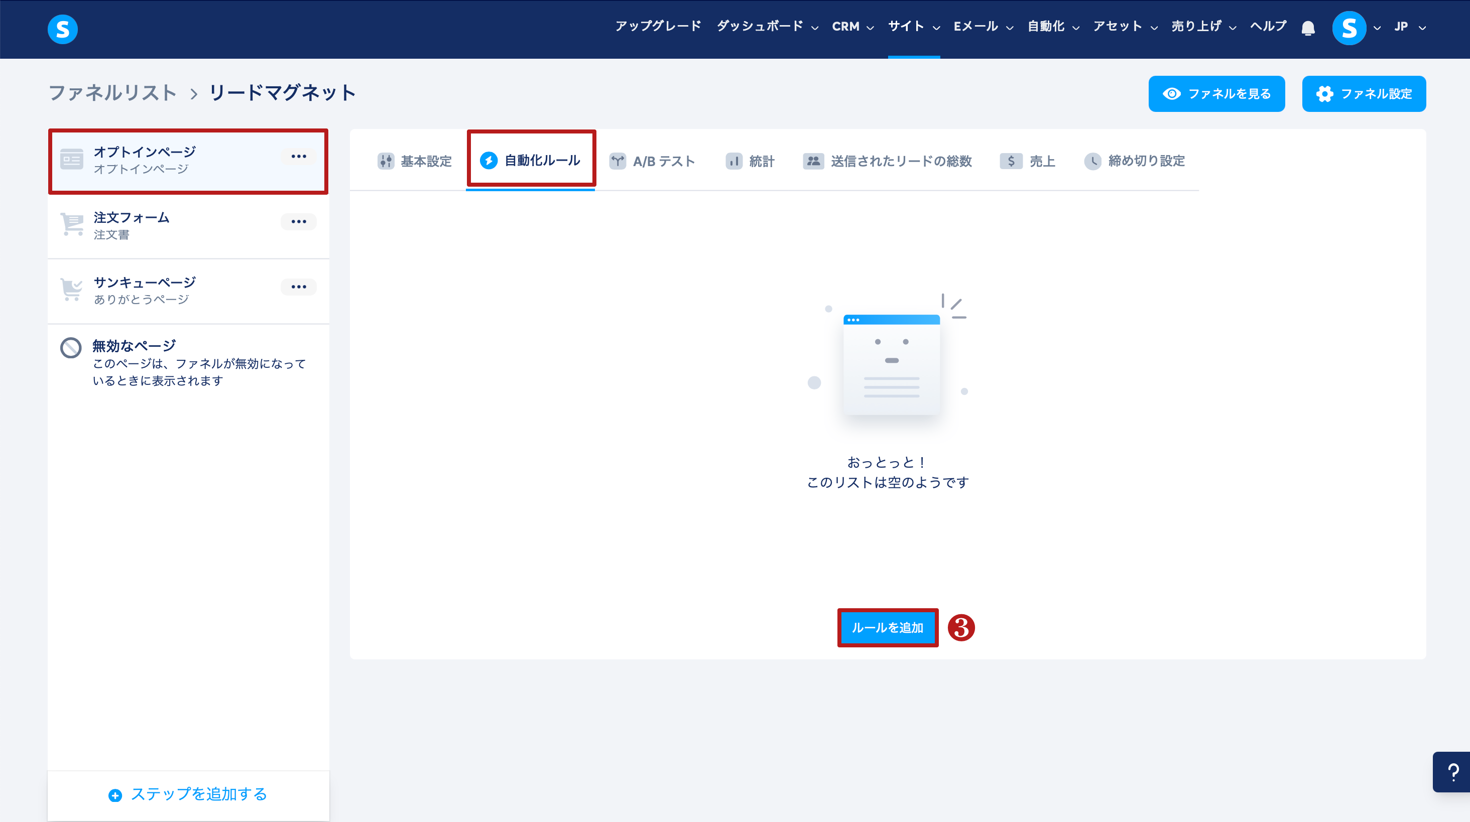This screenshot has height=822, width=1470.
Task: Open the 締め切り設定 tab
Action: pos(1135,162)
